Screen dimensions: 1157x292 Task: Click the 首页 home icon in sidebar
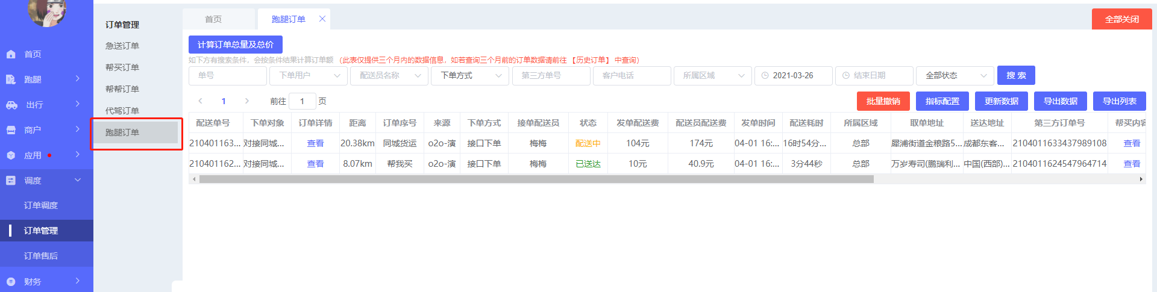11,54
